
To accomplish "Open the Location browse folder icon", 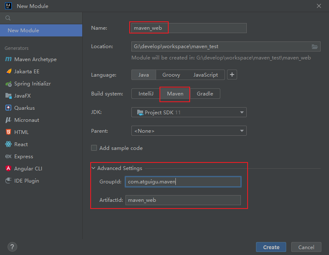I will tap(315, 46).
